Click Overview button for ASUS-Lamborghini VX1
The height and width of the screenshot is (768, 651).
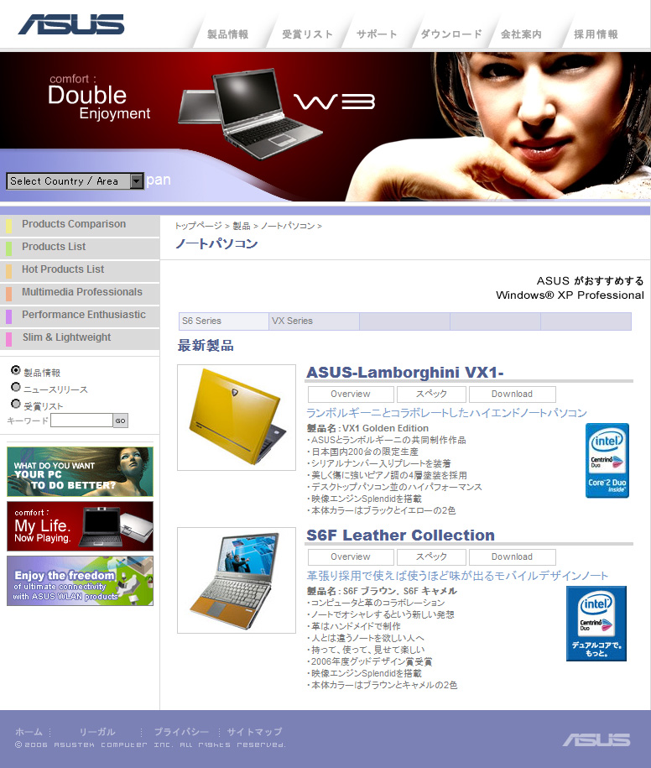click(x=350, y=394)
